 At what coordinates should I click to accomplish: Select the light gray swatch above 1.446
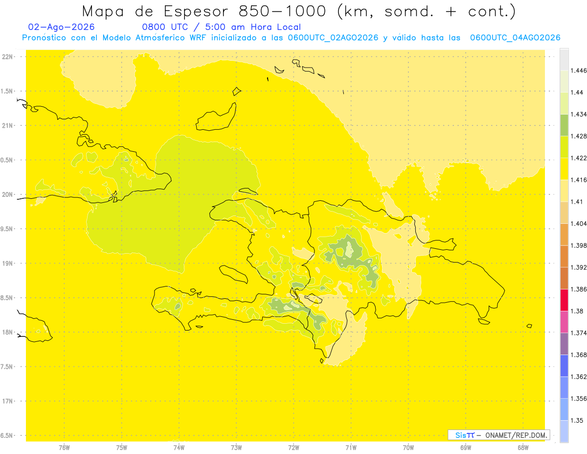click(564, 60)
